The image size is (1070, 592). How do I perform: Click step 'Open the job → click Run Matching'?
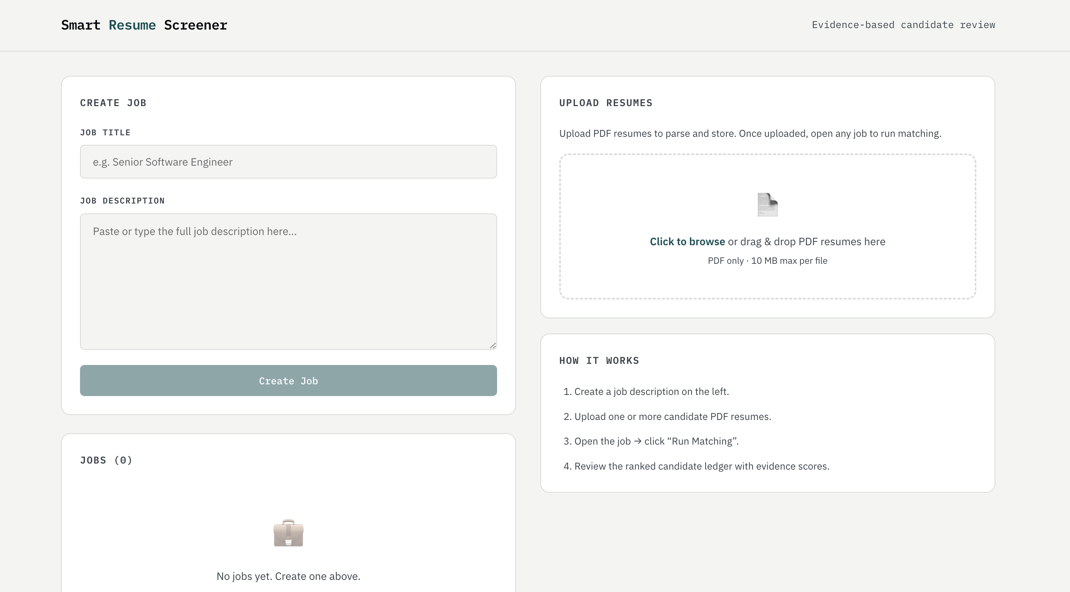click(x=656, y=441)
